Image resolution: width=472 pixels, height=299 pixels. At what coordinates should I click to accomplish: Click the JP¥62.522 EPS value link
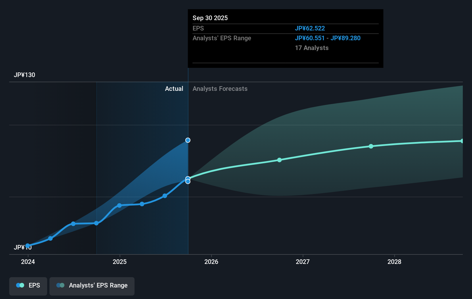pyautogui.click(x=310, y=28)
